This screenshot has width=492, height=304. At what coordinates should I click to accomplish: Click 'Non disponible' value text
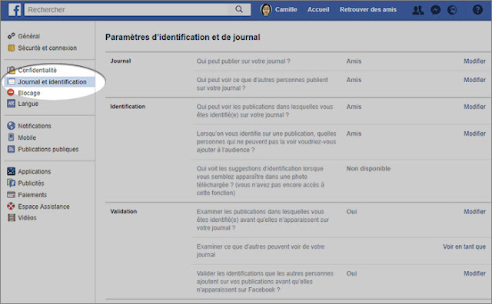tap(368, 169)
